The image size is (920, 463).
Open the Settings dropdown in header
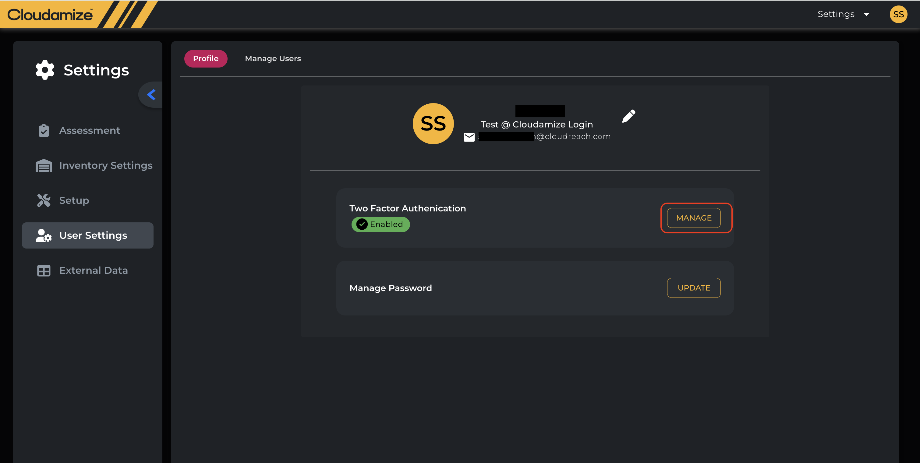(843, 14)
